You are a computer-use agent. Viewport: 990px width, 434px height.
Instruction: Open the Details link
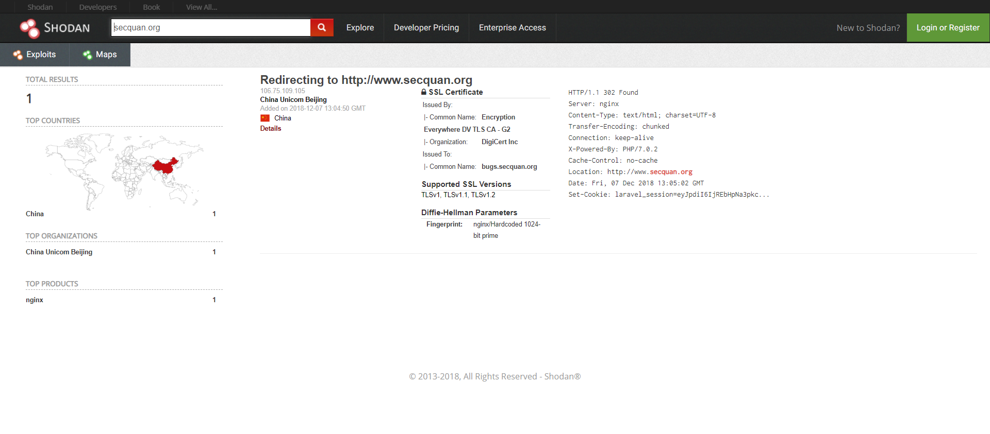click(x=271, y=129)
